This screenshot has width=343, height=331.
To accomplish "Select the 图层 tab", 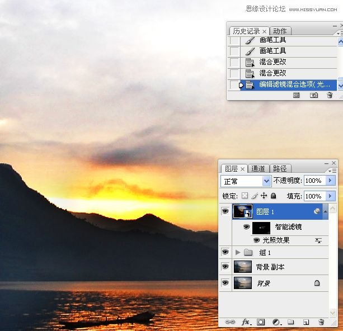I will [x=232, y=168].
